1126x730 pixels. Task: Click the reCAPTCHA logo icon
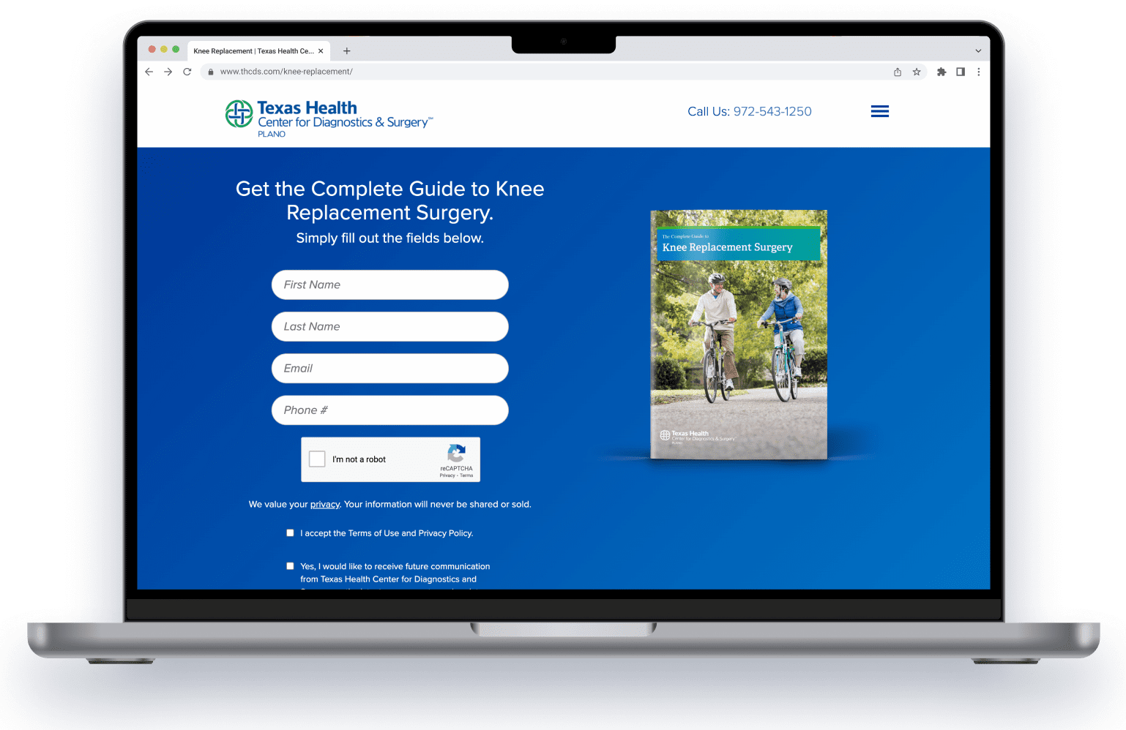457,453
